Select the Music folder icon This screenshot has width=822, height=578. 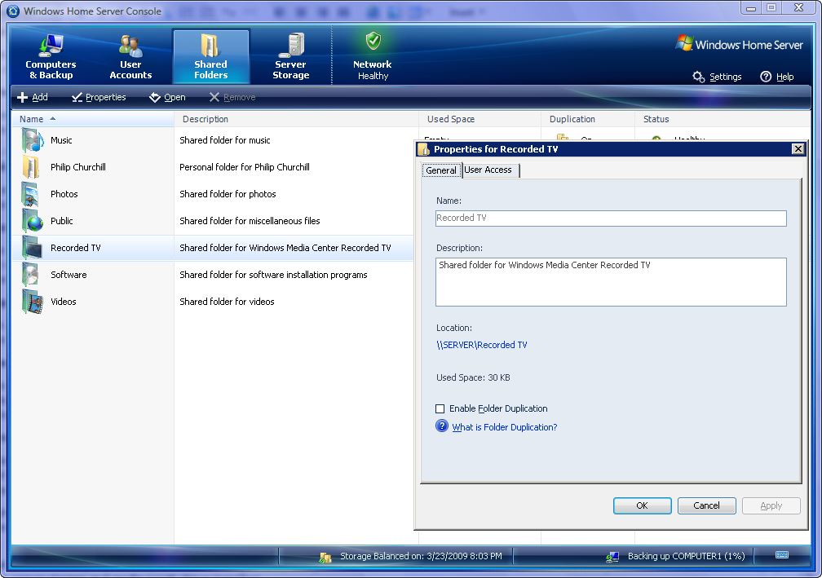point(33,140)
